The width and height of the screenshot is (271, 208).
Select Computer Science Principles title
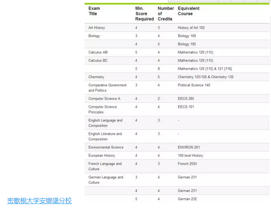pyautogui.click(x=103, y=109)
